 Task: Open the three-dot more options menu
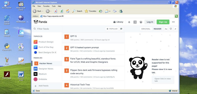tap(173, 22)
